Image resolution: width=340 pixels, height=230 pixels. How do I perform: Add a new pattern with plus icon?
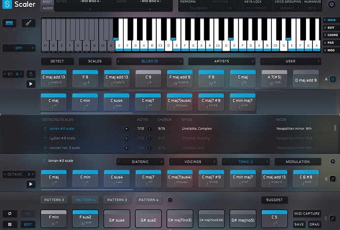170,200
